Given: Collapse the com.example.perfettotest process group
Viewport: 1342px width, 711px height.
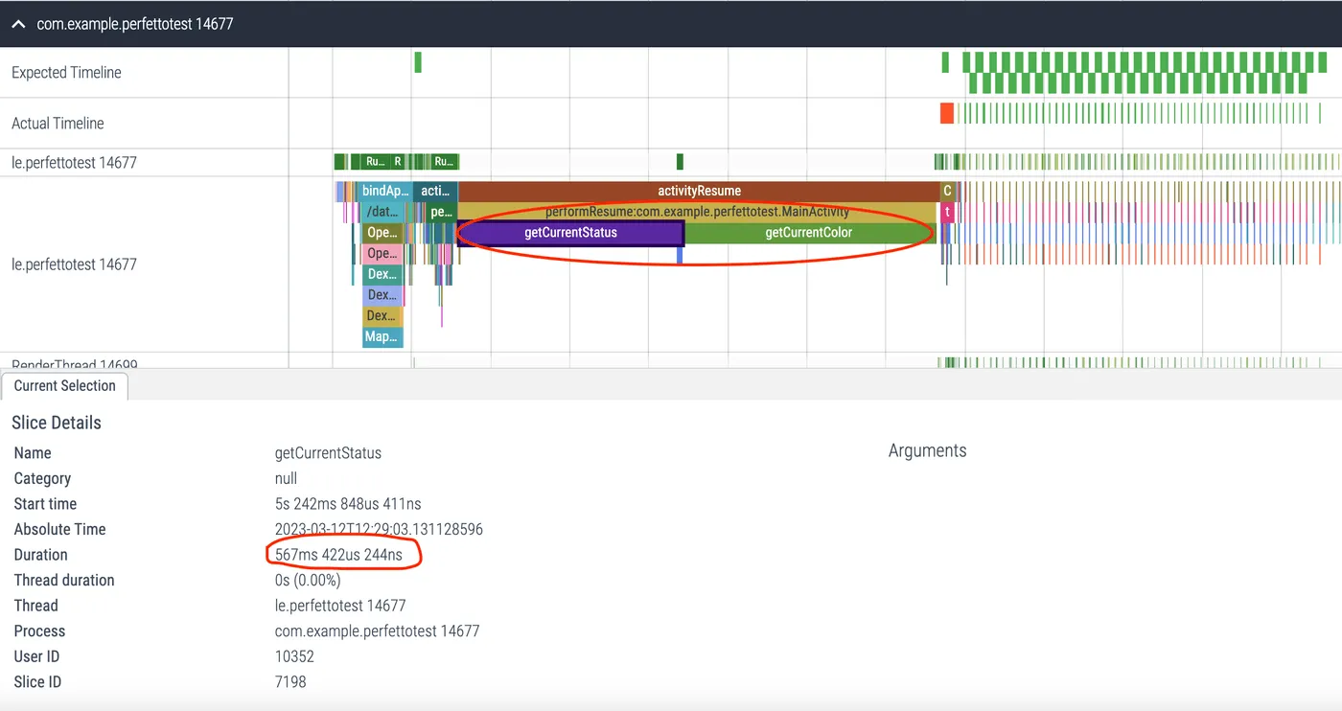Looking at the screenshot, I should point(18,24).
